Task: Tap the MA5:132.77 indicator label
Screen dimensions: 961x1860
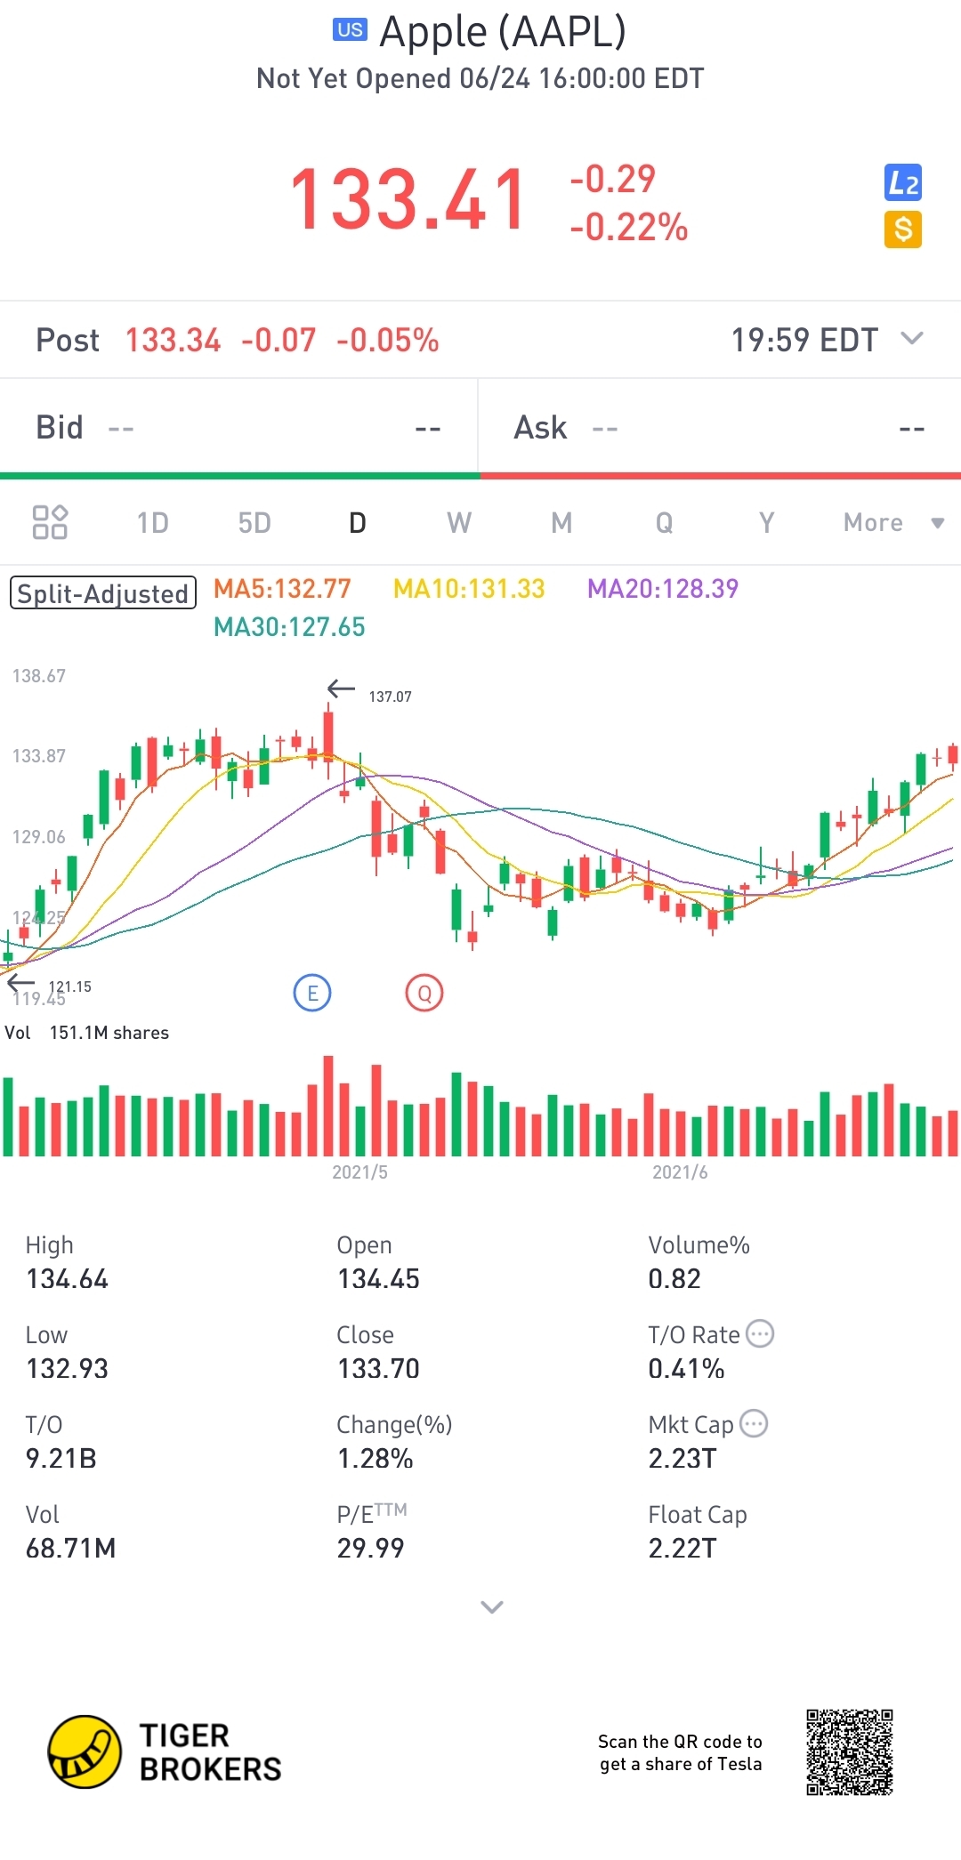Action: click(x=283, y=588)
